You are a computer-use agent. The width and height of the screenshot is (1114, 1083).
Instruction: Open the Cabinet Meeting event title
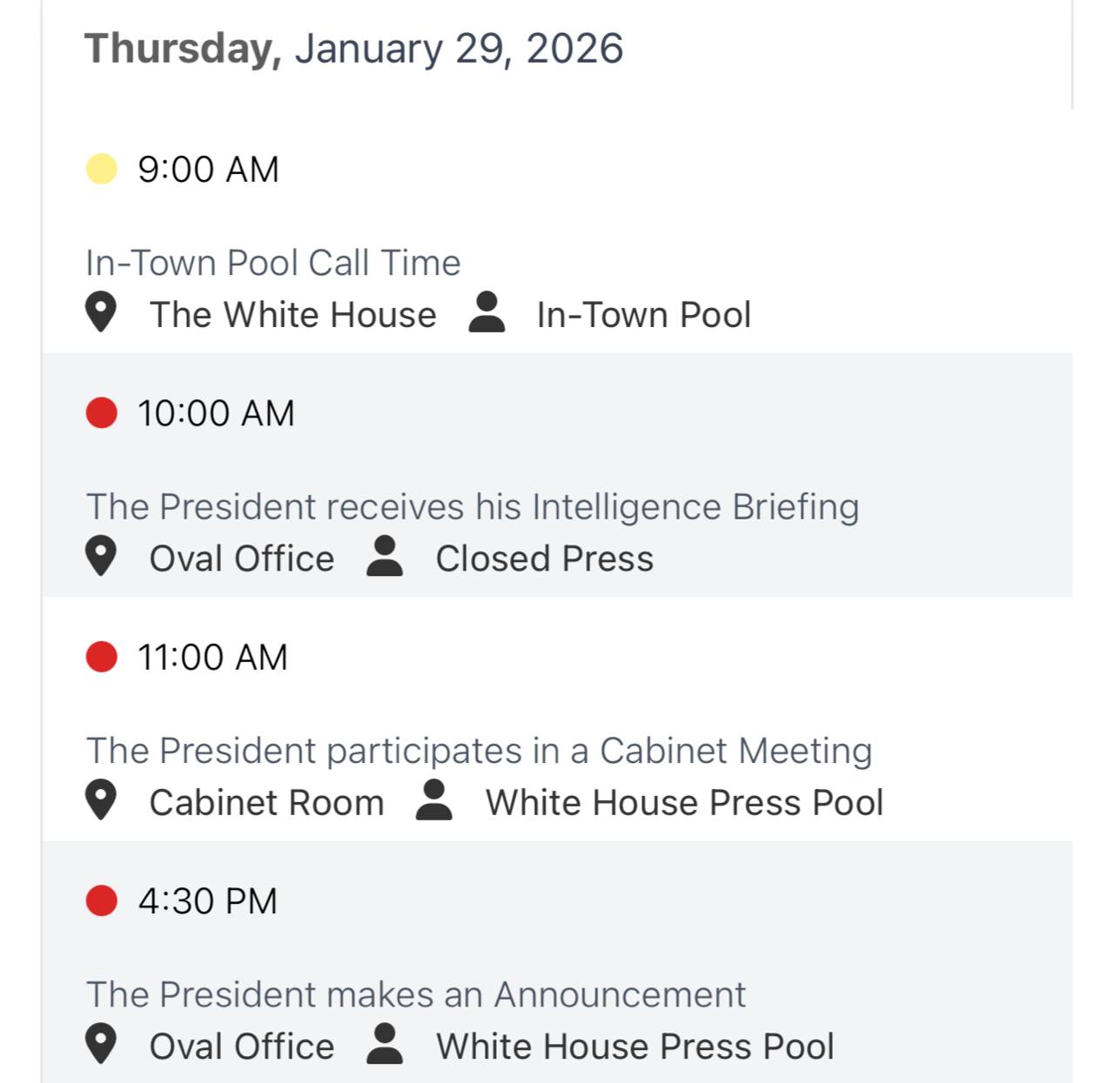pos(479,751)
